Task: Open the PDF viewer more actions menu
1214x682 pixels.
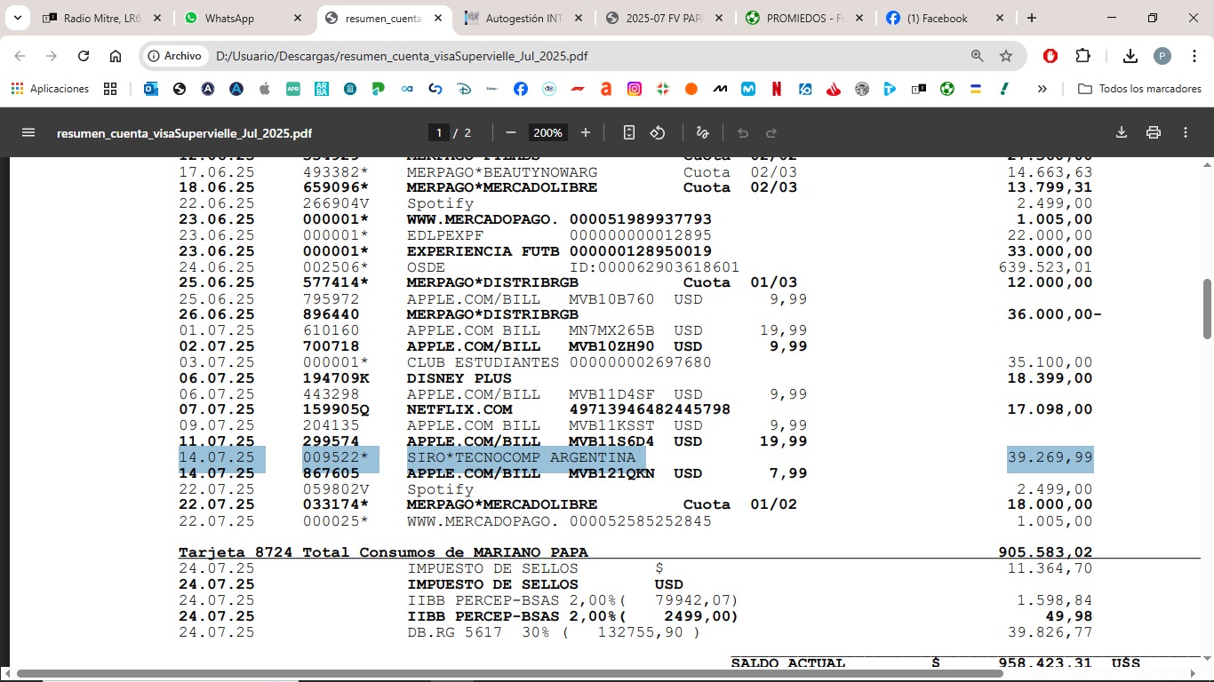Action: point(1186,132)
